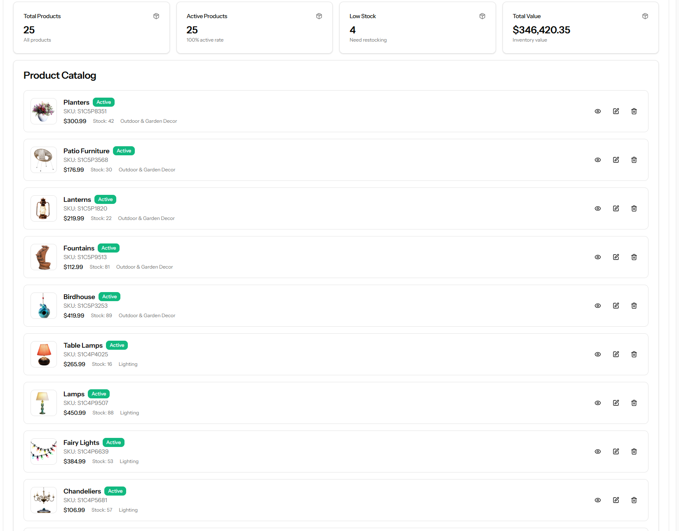This screenshot has width=679, height=531.
Task: Delete the Lamps product with SKU S1C4P9507
Action: [x=634, y=403]
